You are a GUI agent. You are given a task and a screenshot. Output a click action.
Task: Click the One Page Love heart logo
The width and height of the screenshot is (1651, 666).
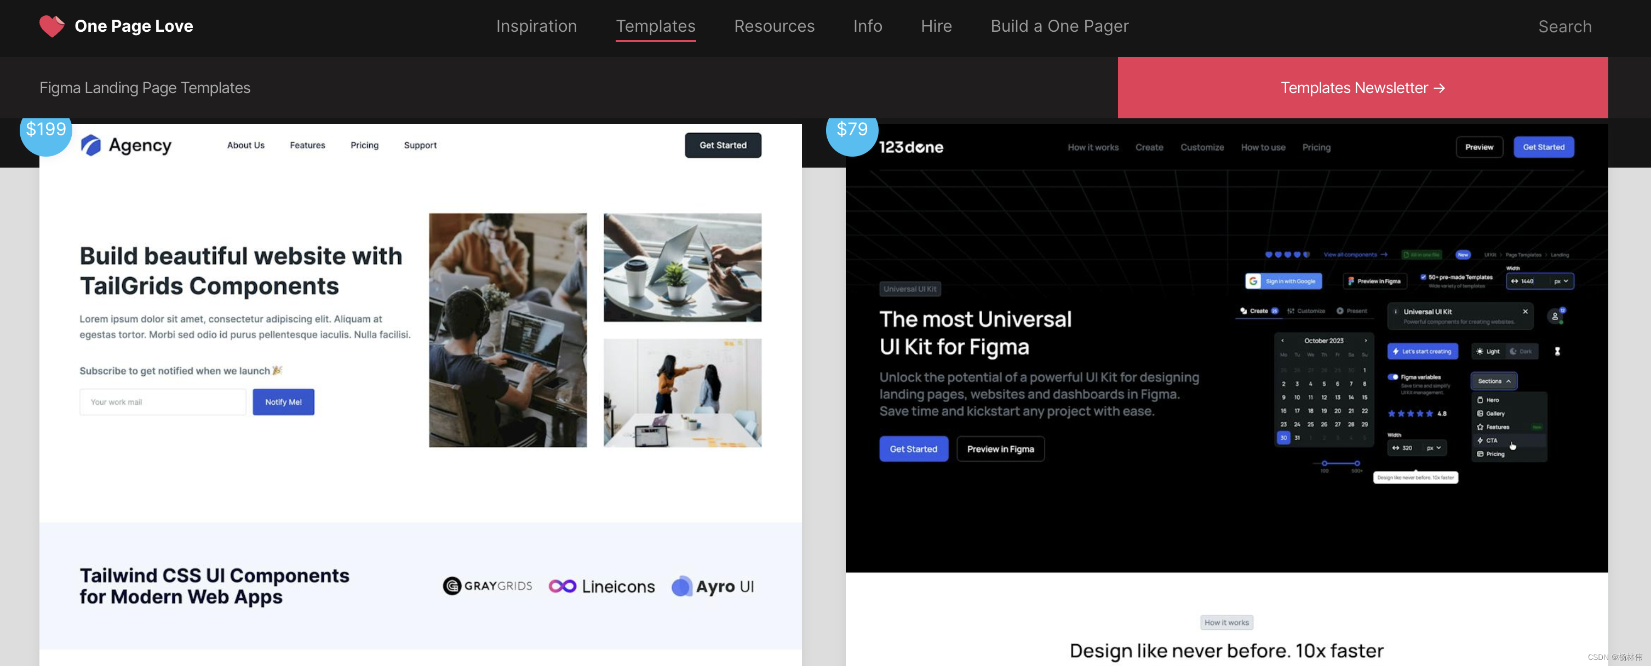[x=51, y=26]
